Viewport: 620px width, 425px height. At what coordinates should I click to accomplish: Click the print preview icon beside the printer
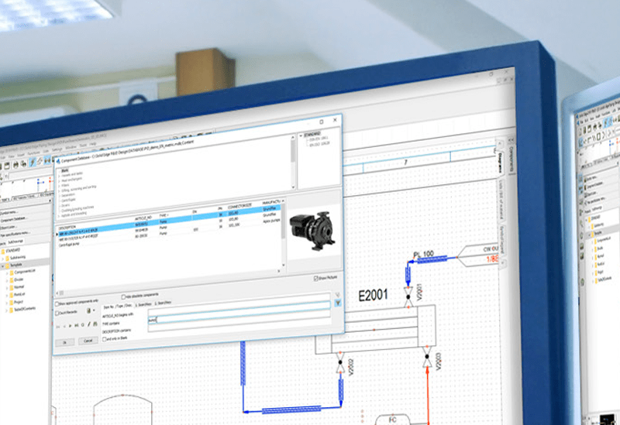point(24,163)
